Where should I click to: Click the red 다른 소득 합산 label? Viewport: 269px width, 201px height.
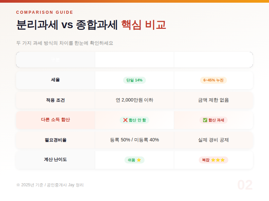[55, 120]
